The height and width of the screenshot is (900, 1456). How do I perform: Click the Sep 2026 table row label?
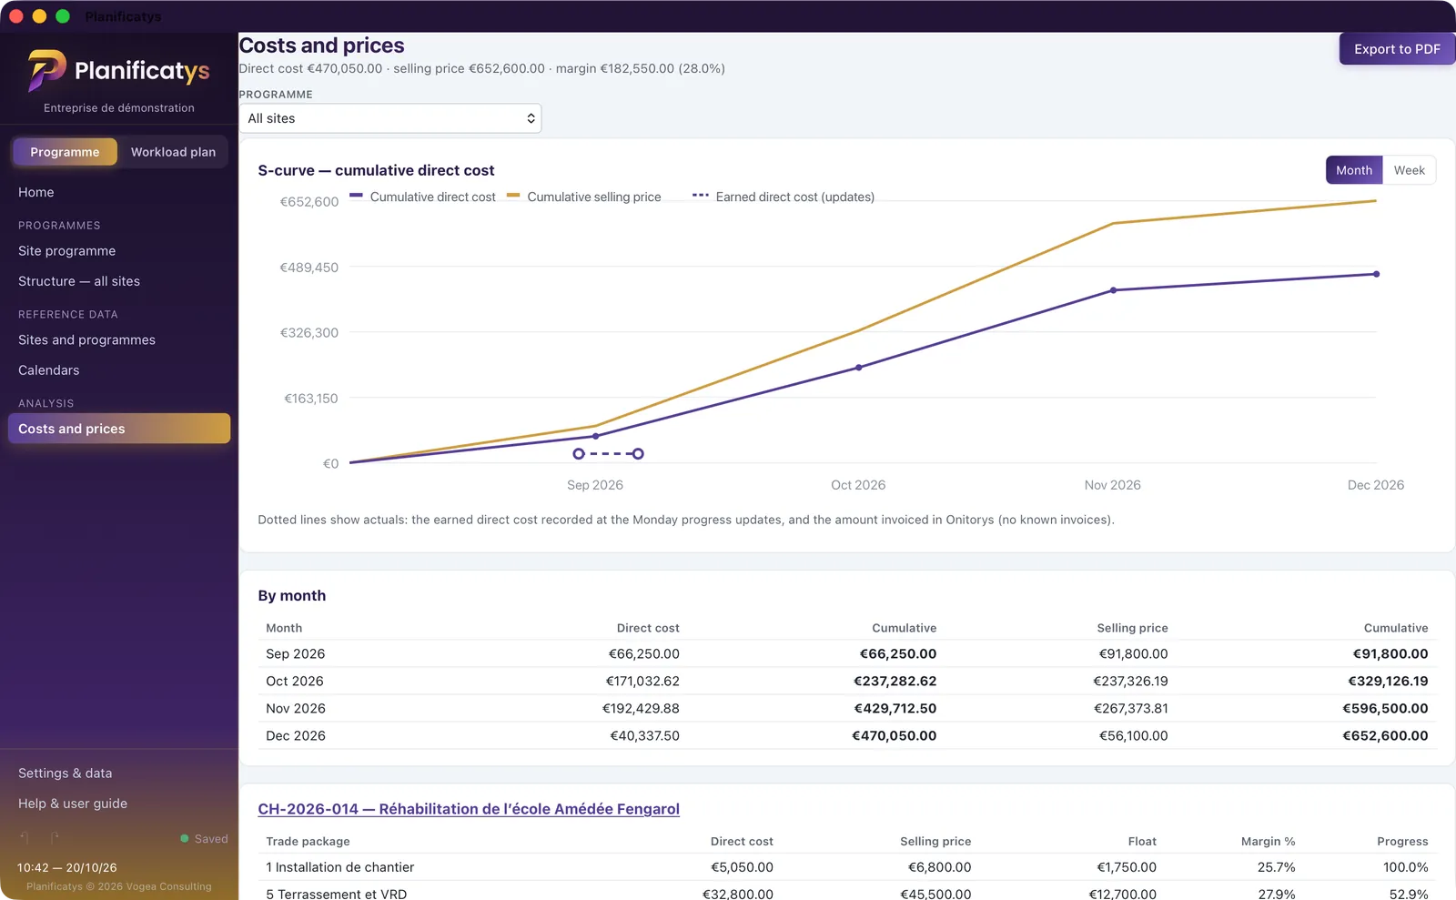pos(295,653)
